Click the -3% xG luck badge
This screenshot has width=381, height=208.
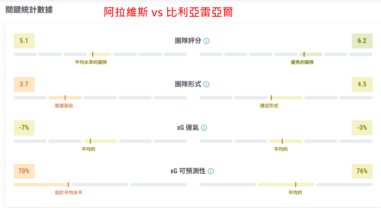(x=362, y=128)
